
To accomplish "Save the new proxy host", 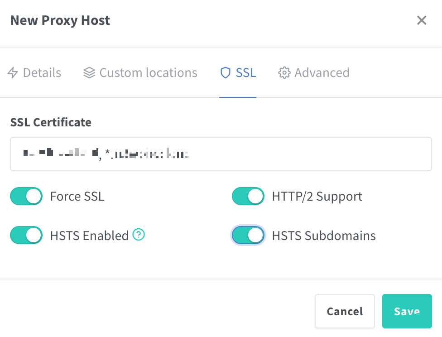I will (x=407, y=311).
